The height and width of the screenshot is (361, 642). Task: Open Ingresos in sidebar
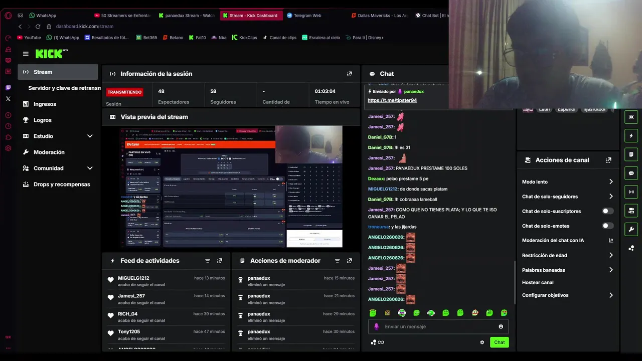tap(58, 104)
